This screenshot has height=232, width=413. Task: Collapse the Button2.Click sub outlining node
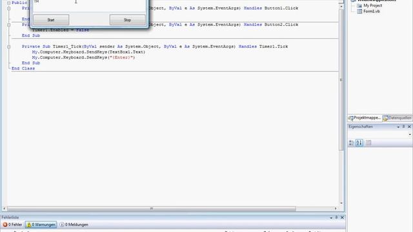(x=8, y=24)
